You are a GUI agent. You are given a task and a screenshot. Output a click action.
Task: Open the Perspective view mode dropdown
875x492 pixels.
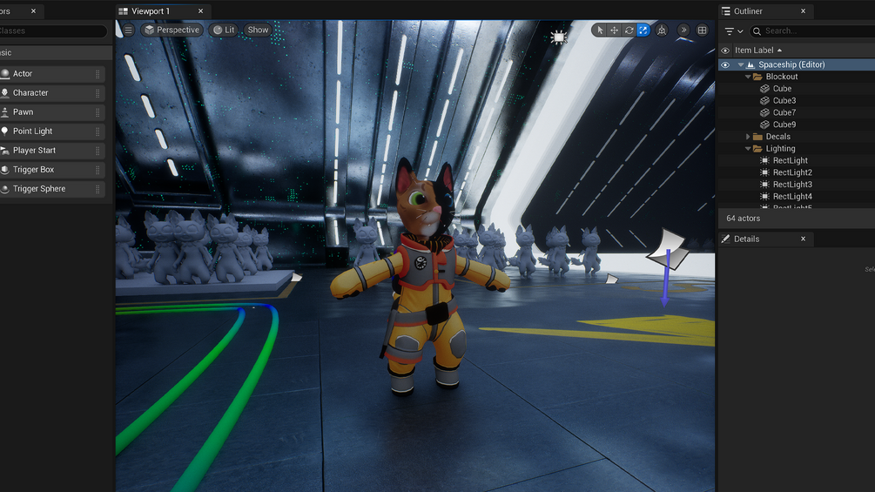coord(172,30)
